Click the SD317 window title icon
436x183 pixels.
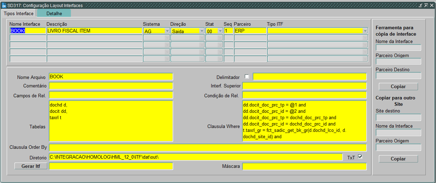(x=4, y=5)
